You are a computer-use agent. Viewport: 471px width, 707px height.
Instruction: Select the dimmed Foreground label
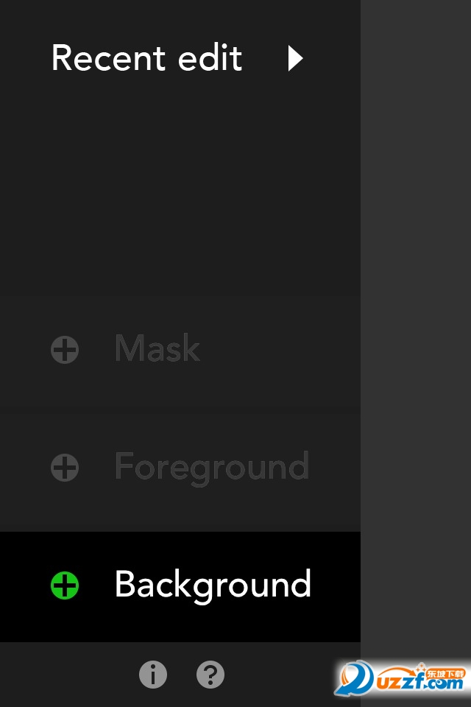pos(212,468)
